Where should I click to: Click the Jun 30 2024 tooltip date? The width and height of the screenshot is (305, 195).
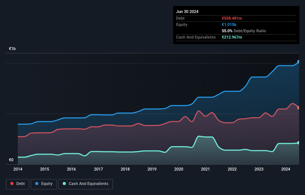pyautogui.click(x=187, y=11)
